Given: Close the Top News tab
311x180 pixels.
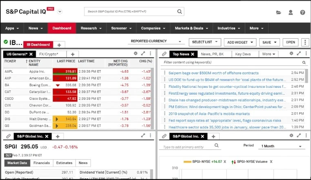Looking at the screenshot, I should coord(193,54).
